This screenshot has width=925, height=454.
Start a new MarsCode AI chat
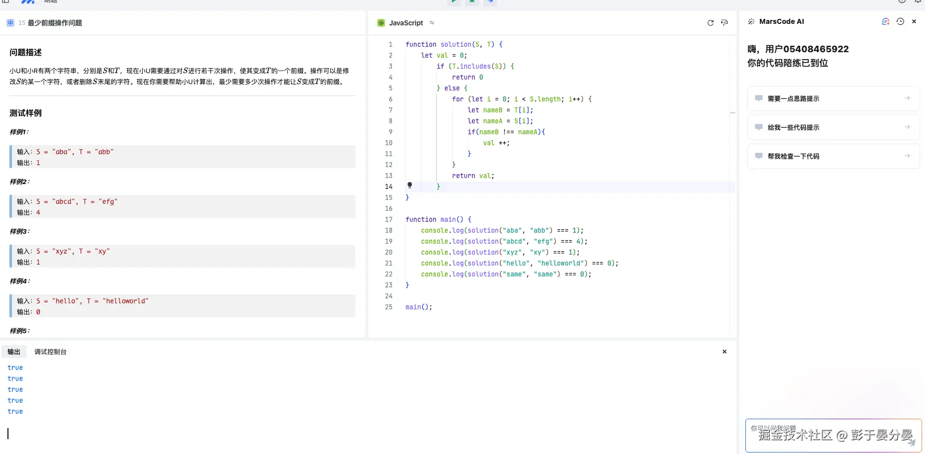pyautogui.click(x=886, y=21)
